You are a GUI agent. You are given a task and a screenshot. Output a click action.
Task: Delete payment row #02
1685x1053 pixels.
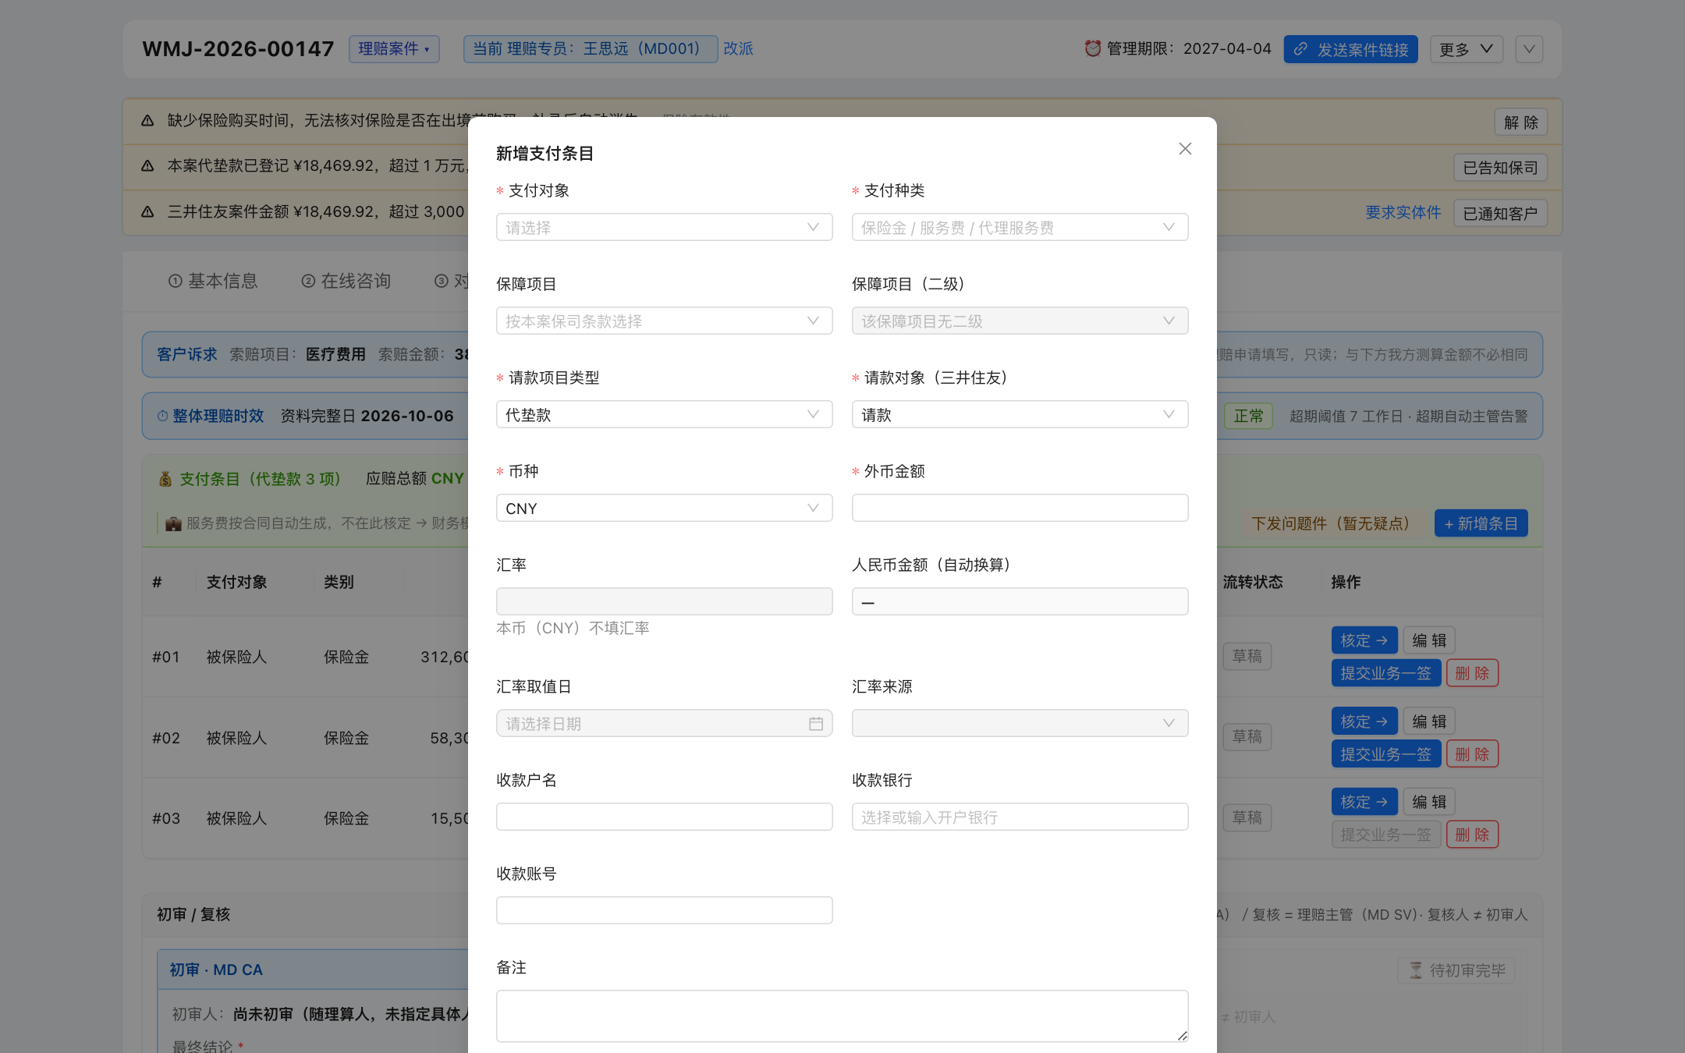pos(1472,754)
